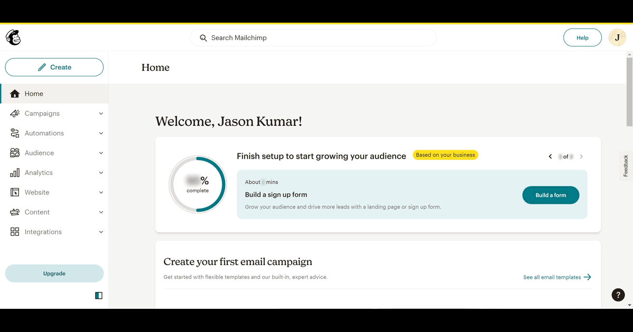This screenshot has height=332, width=633.
Task: Click the Welcome, Jason Kumar! heading
Action: 228,122
